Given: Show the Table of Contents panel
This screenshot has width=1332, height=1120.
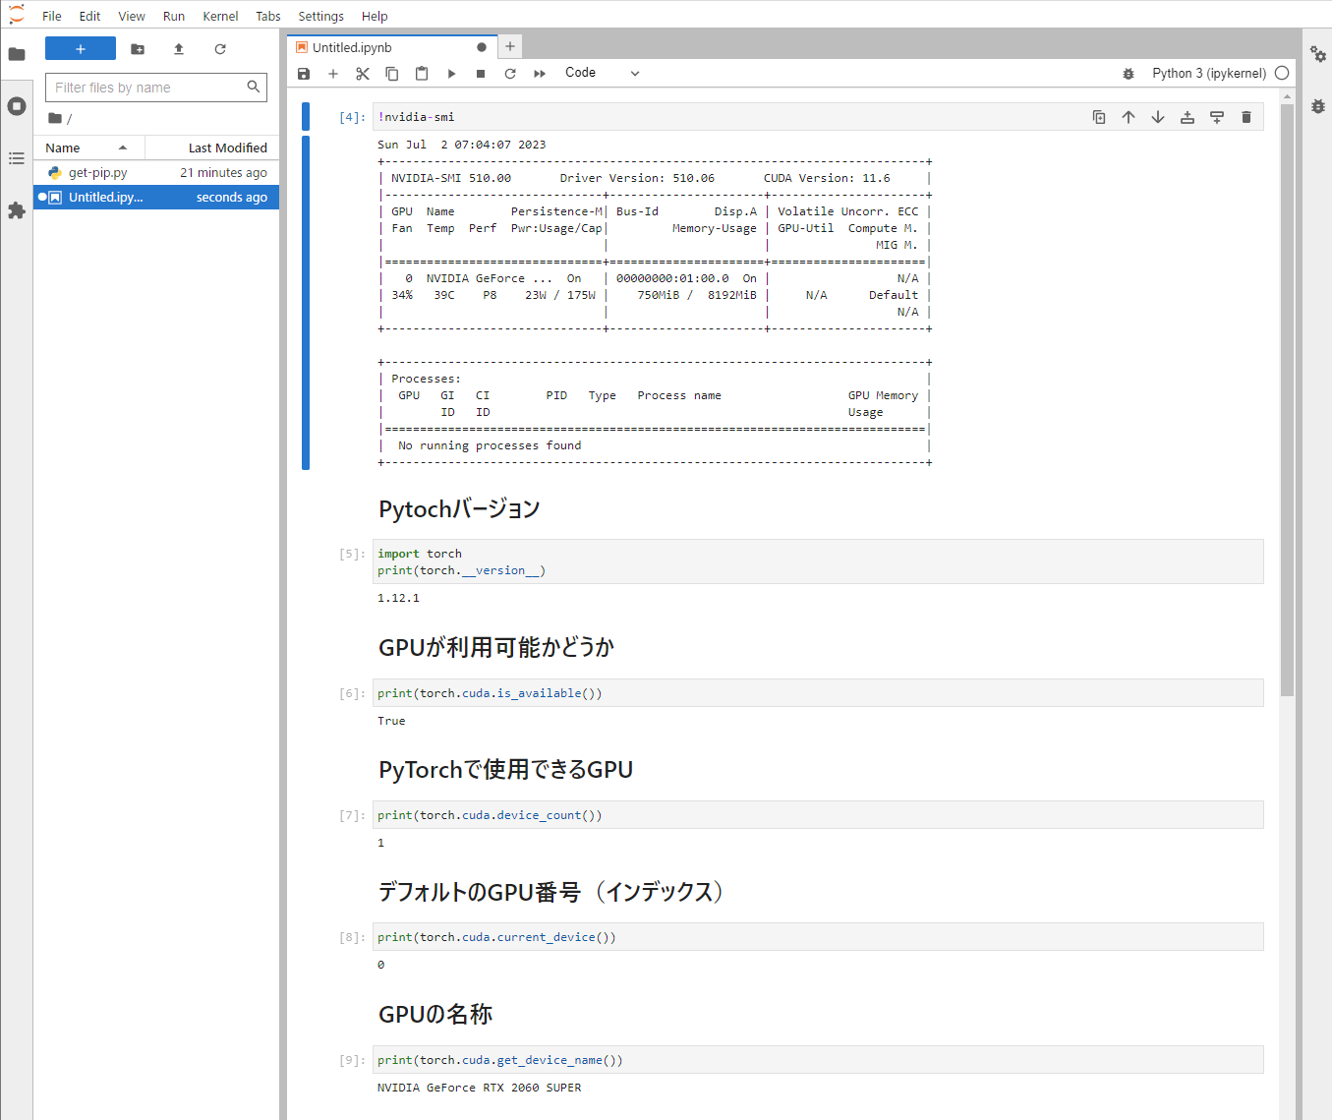Looking at the screenshot, I should pos(17,158).
